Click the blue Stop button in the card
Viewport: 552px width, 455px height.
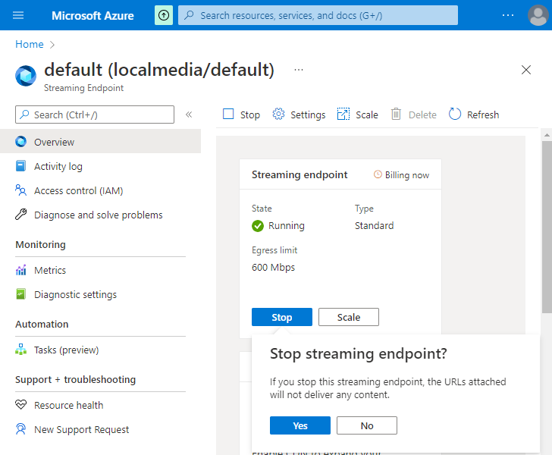click(282, 317)
